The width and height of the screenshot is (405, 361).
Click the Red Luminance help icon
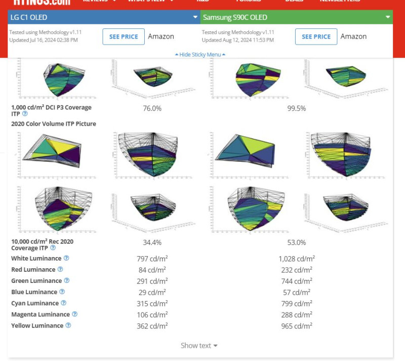(60, 269)
